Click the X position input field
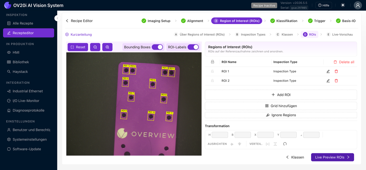This screenshot has width=366, height=170. point(266,135)
